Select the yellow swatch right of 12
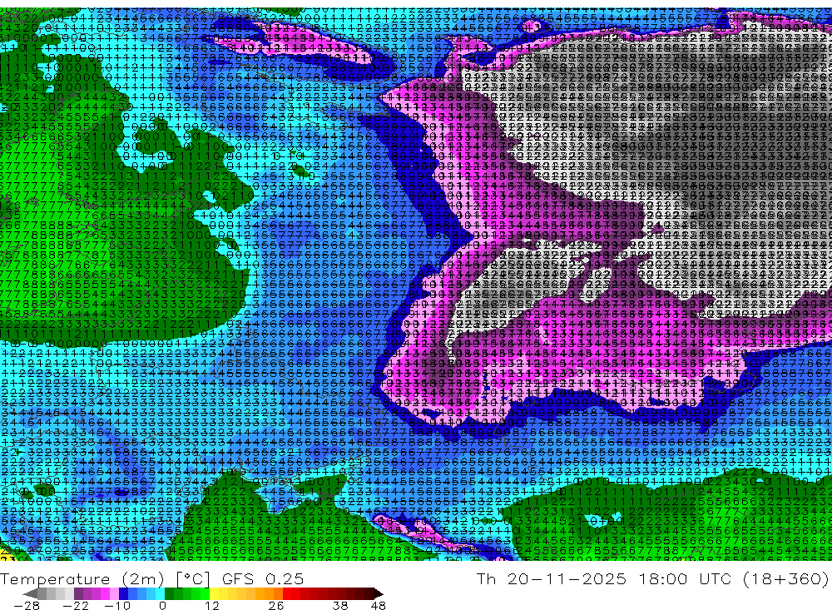This screenshot has height=610, width=832. (215, 593)
